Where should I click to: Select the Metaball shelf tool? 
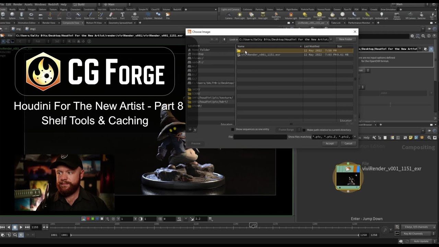(158, 16)
